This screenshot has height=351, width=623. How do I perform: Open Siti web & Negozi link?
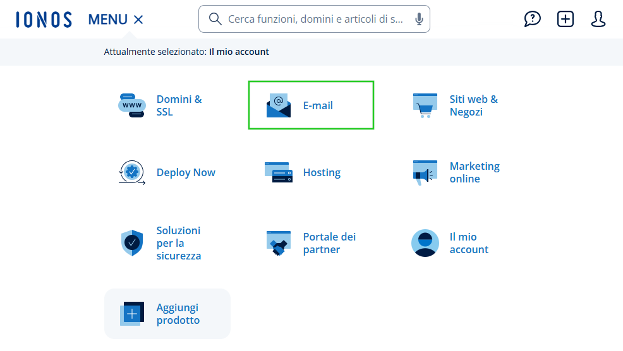click(474, 105)
